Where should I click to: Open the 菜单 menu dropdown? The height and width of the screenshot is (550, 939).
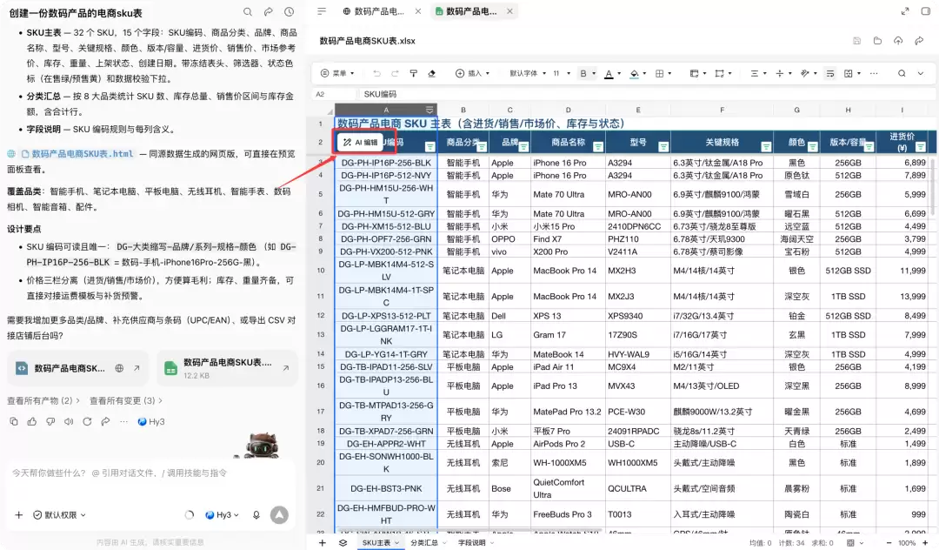click(x=337, y=73)
